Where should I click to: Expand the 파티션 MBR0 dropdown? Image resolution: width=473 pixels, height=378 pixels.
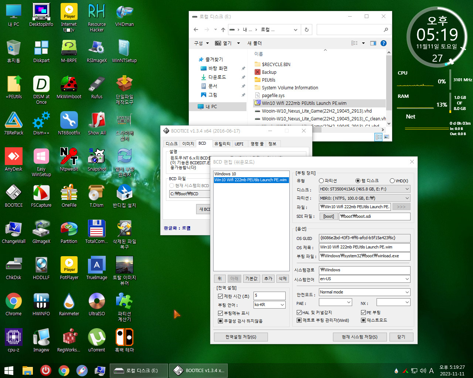(407, 198)
